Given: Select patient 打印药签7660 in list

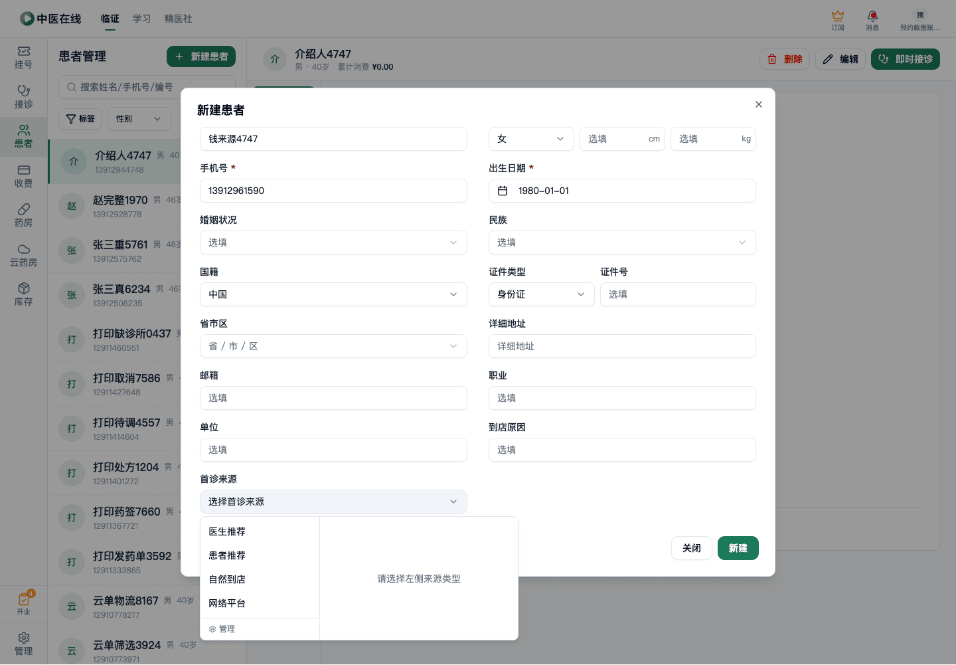Looking at the screenshot, I should [115, 518].
